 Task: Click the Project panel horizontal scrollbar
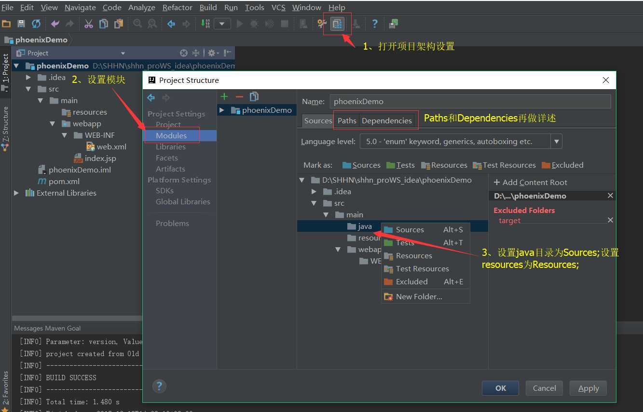[76, 319]
